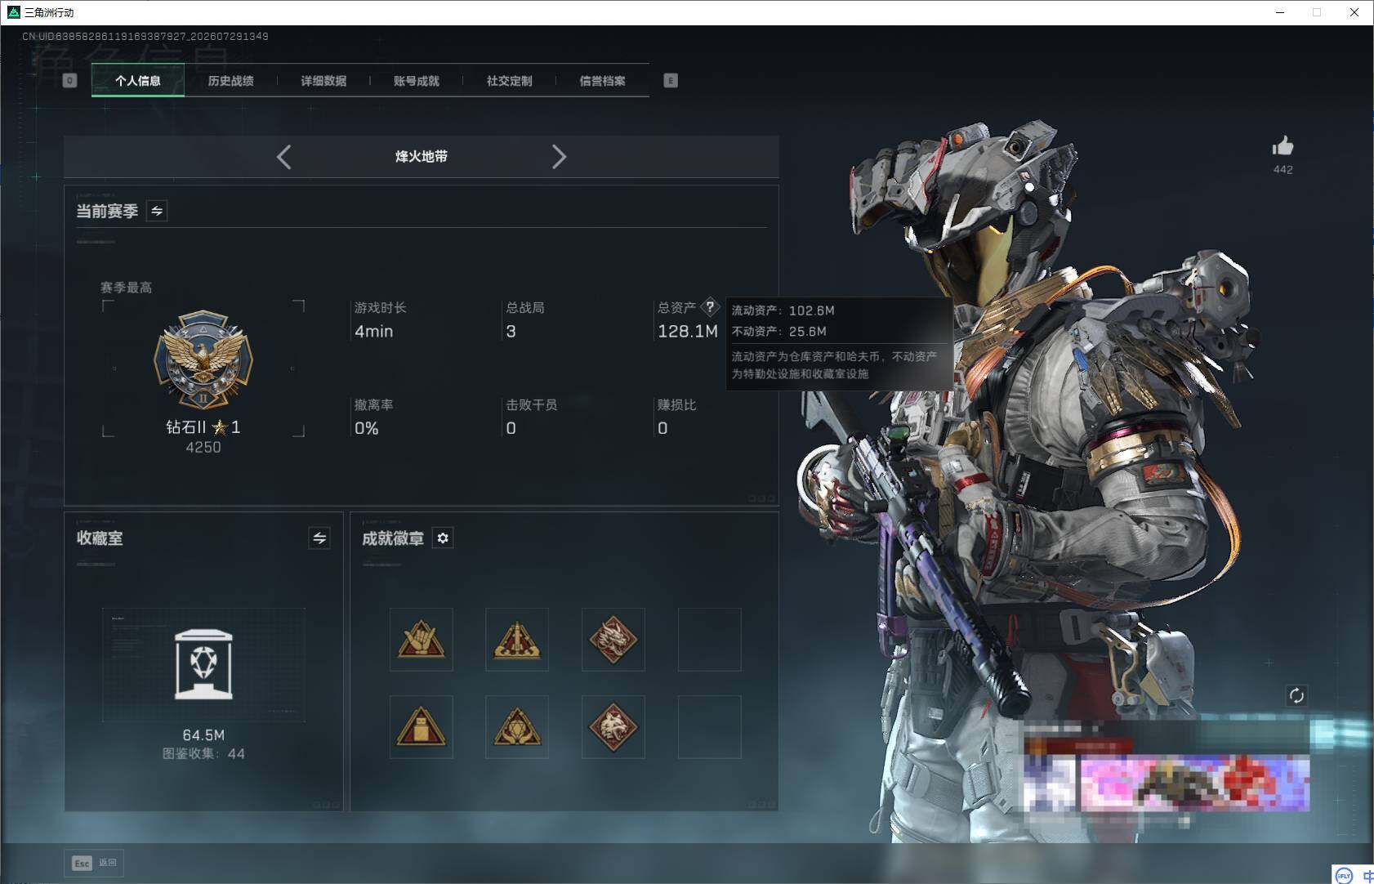Click the 烽火地带 mode title
This screenshot has height=884, width=1374.
click(x=422, y=156)
